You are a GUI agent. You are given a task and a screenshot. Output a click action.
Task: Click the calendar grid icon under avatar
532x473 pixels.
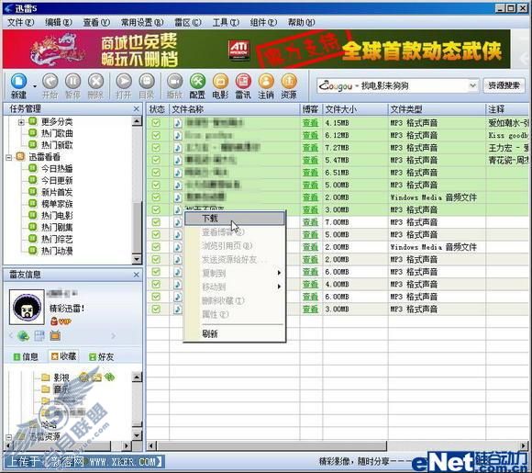click(39, 336)
